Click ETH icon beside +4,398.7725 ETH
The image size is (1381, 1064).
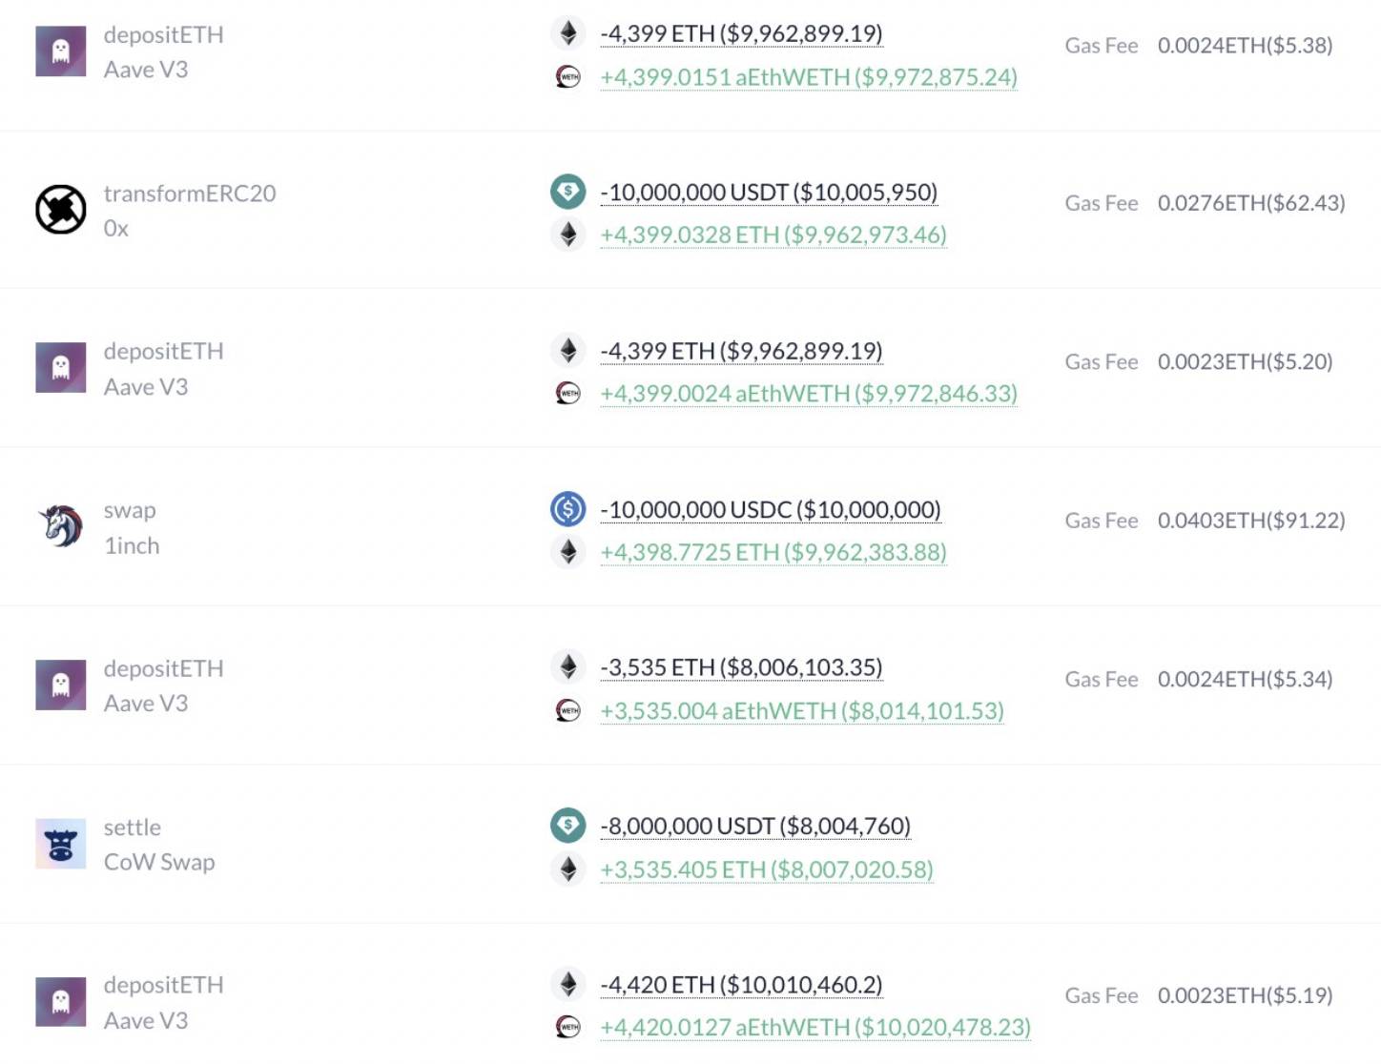tap(568, 552)
